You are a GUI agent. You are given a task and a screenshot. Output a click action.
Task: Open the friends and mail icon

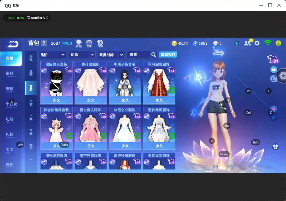click(248, 43)
